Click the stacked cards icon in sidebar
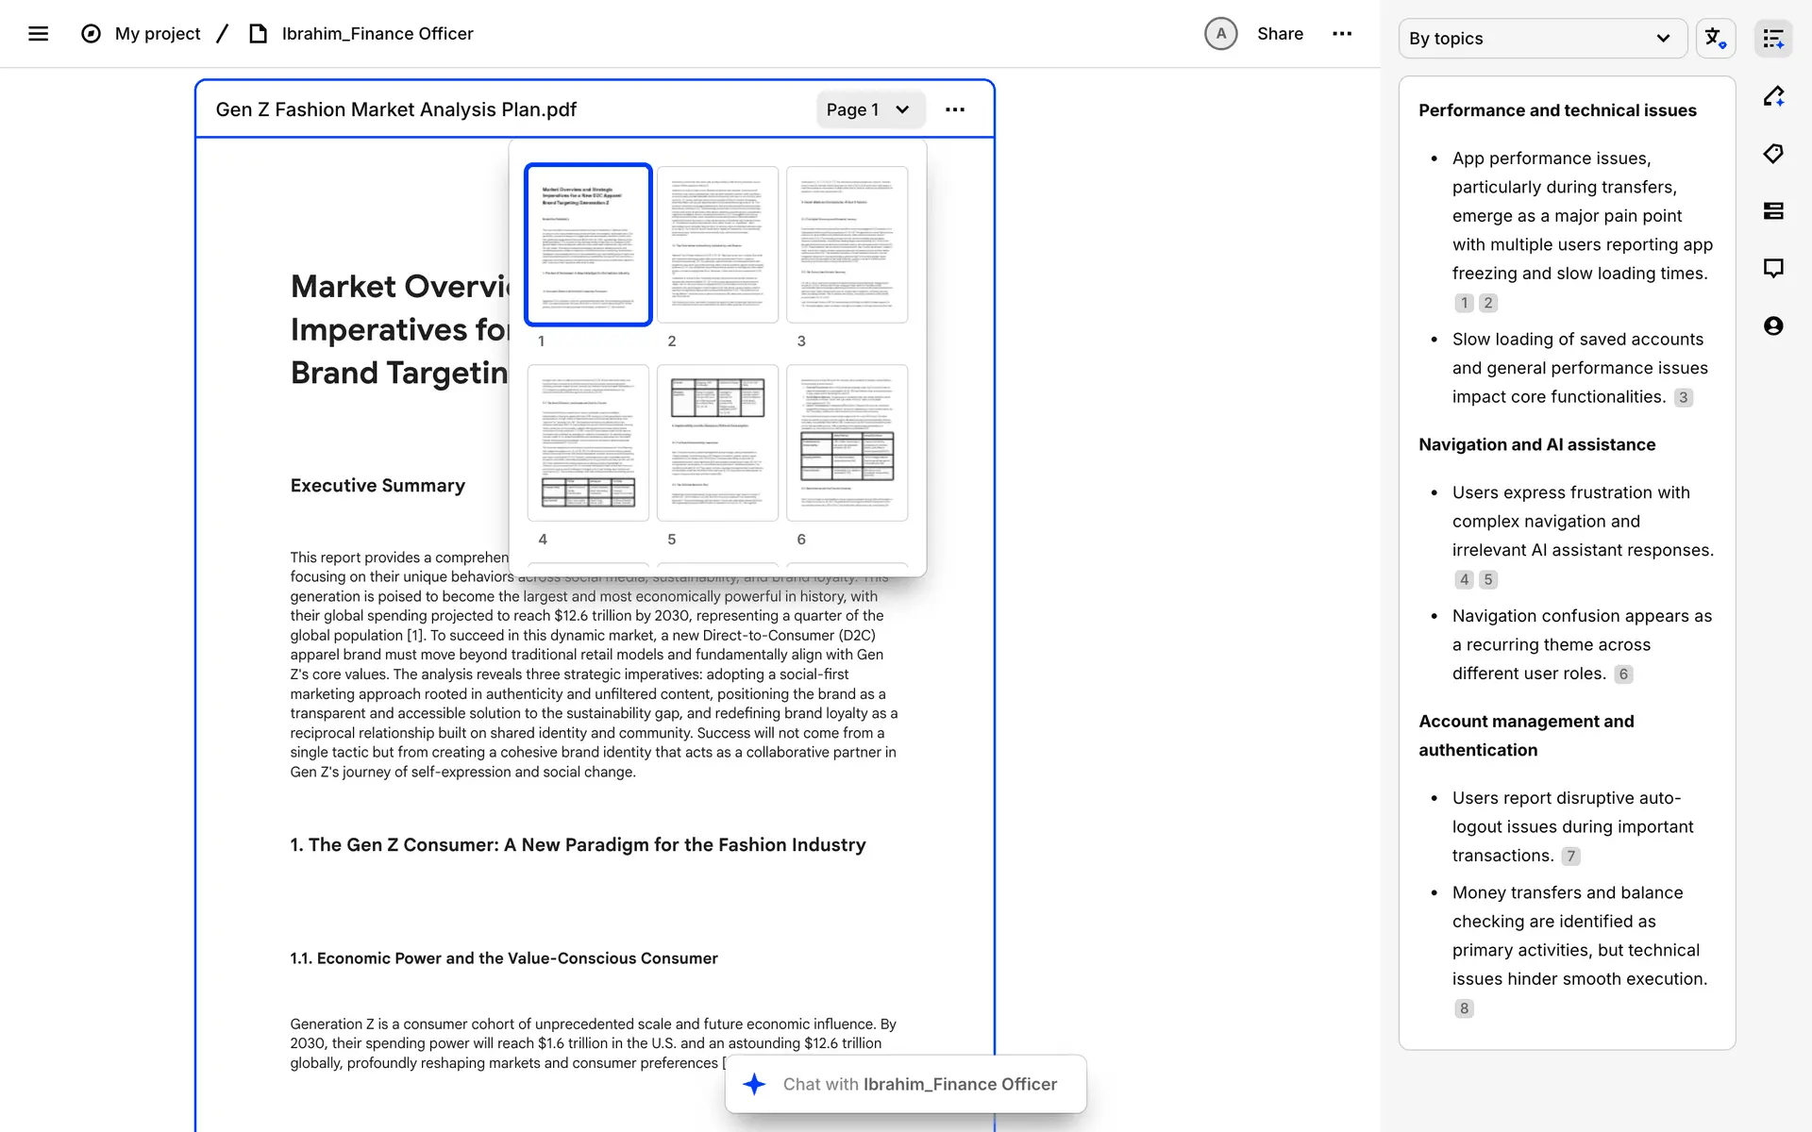Screen dimensions: 1812x1132 click(x=1773, y=211)
